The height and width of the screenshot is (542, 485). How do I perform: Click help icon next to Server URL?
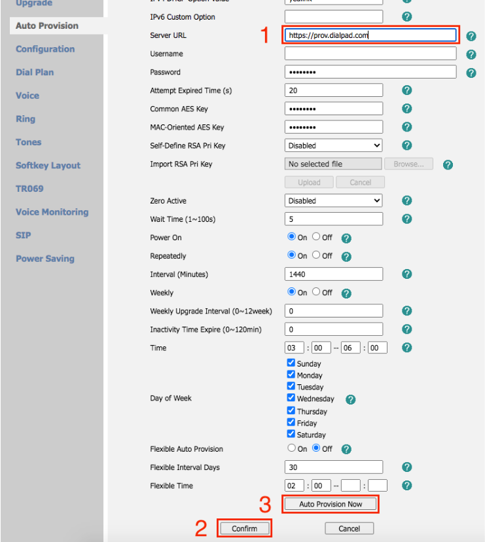point(471,36)
